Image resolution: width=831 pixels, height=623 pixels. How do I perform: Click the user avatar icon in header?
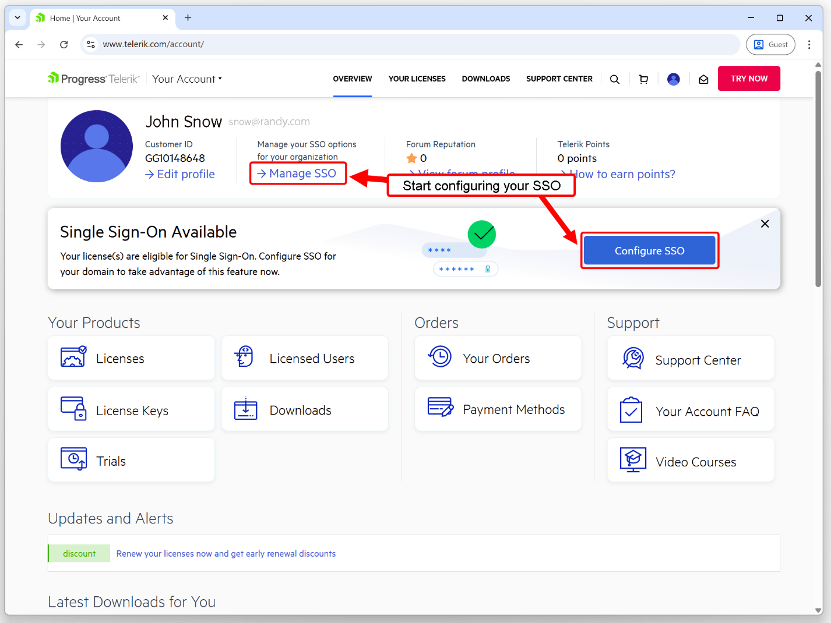tap(673, 79)
